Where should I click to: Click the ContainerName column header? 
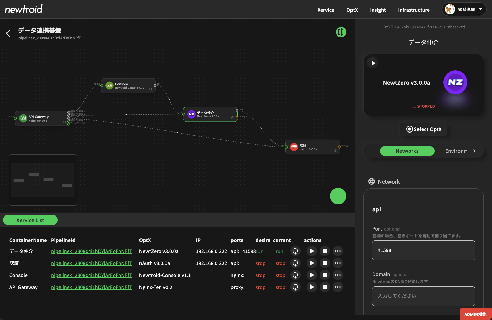tap(28, 240)
